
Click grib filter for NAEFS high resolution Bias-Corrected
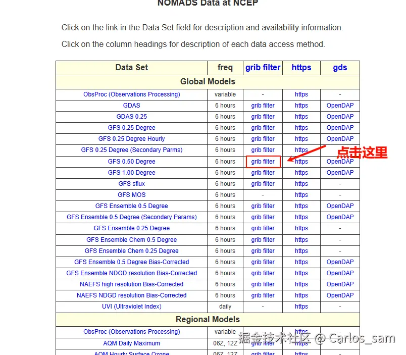click(x=263, y=284)
